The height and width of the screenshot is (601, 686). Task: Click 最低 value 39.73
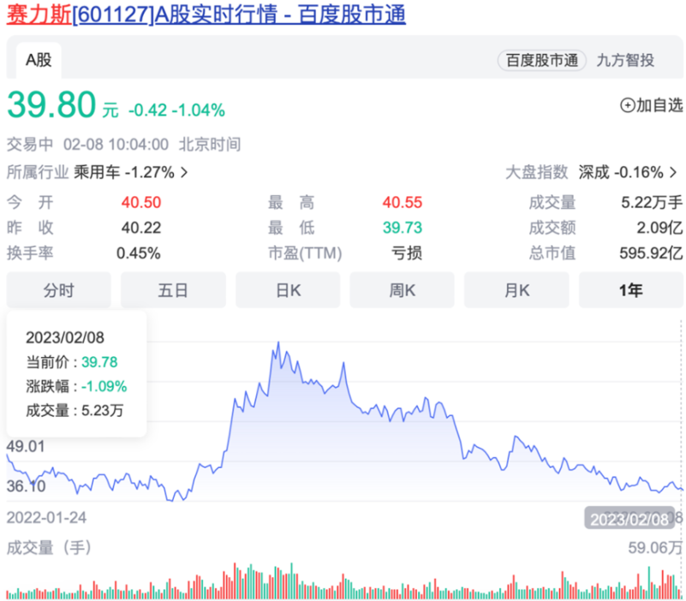(x=402, y=228)
